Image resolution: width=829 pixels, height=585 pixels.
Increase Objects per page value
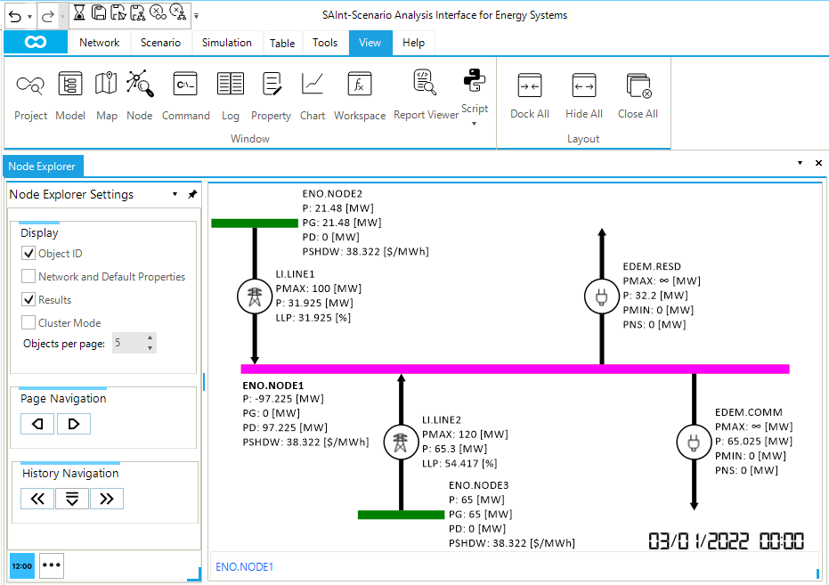click(x=150, y=337)
